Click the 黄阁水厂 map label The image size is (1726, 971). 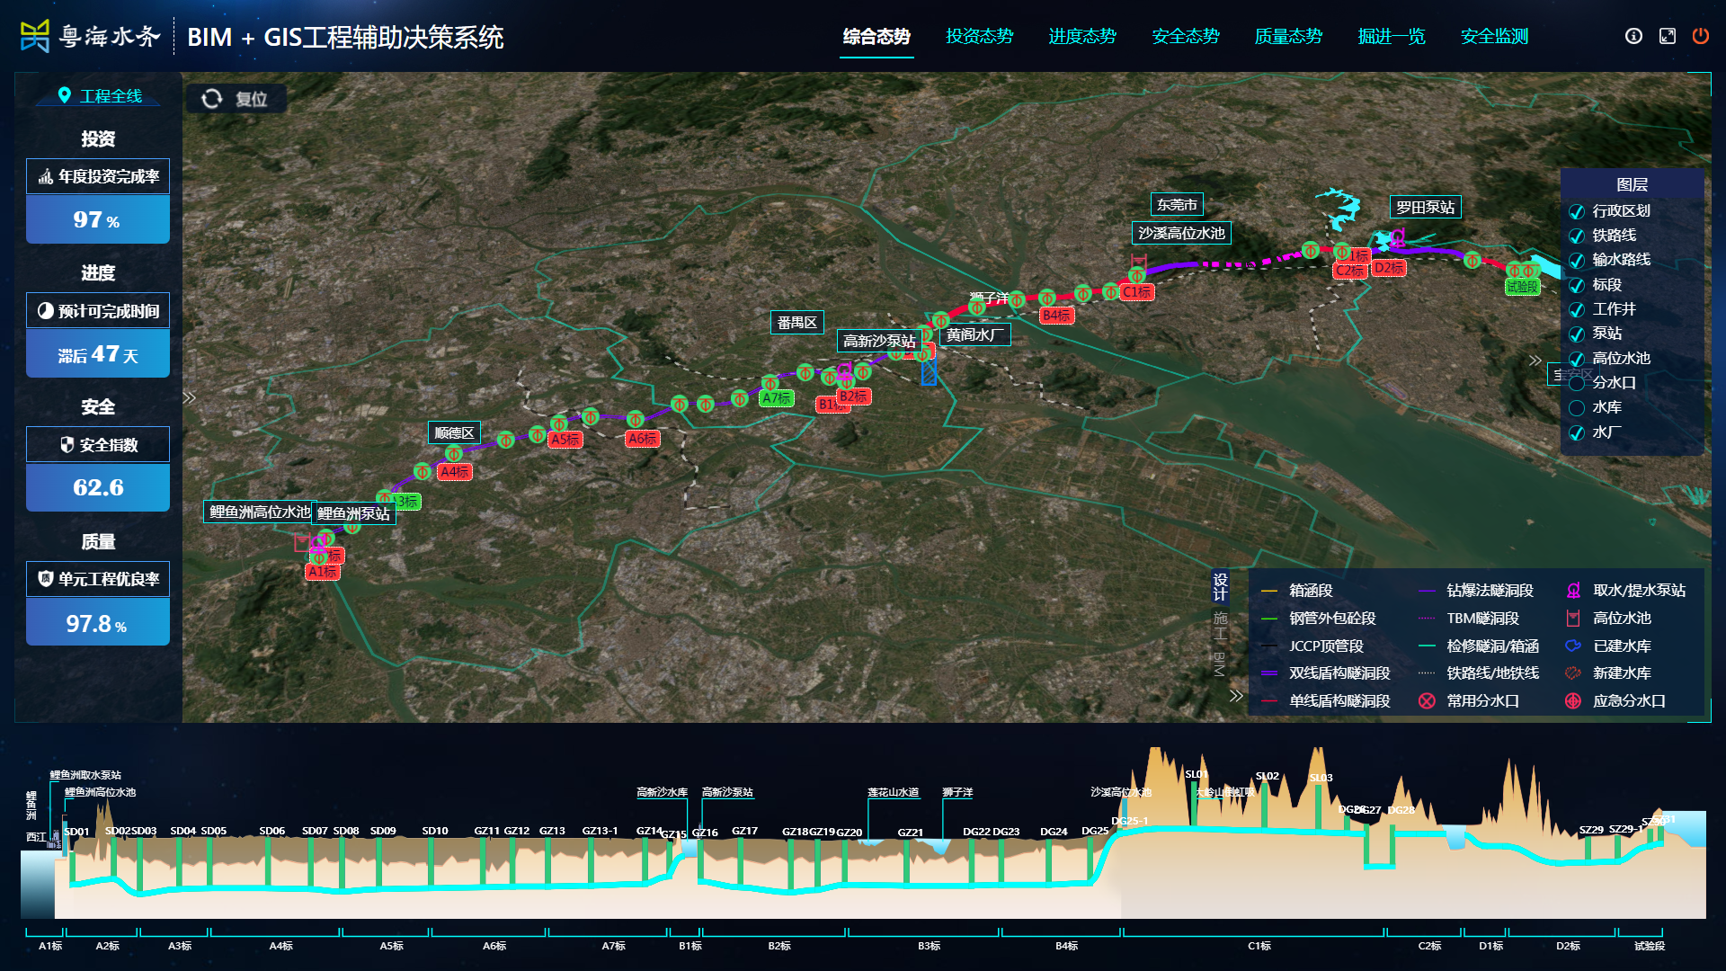click(x=975, y=334)
